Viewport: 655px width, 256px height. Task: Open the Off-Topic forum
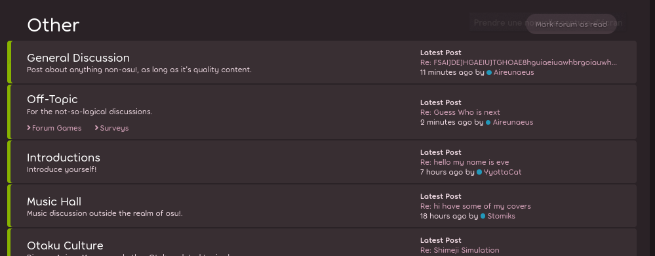click(52, 99)
